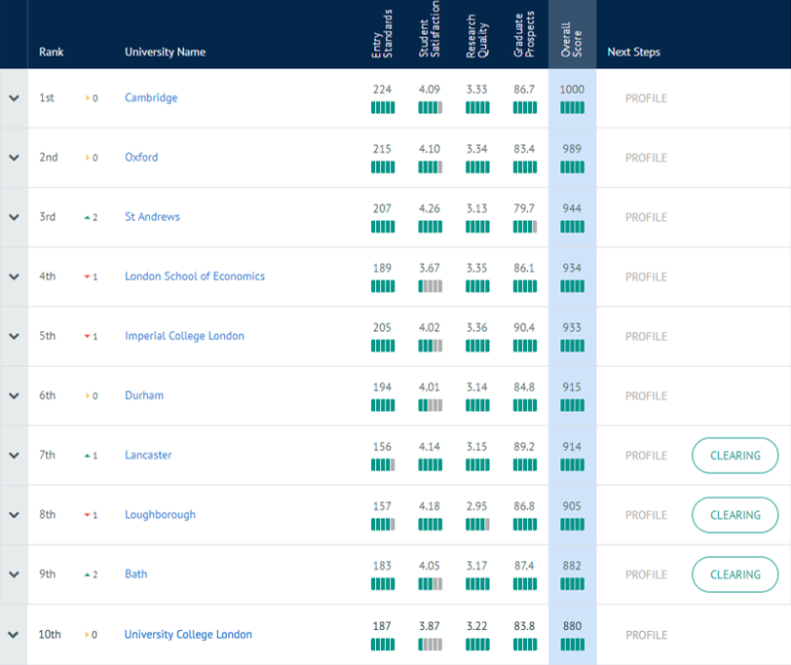Click the Loughborough CLEARING button
The height and width of the screenshot is (665, 791).
[735, 515]
